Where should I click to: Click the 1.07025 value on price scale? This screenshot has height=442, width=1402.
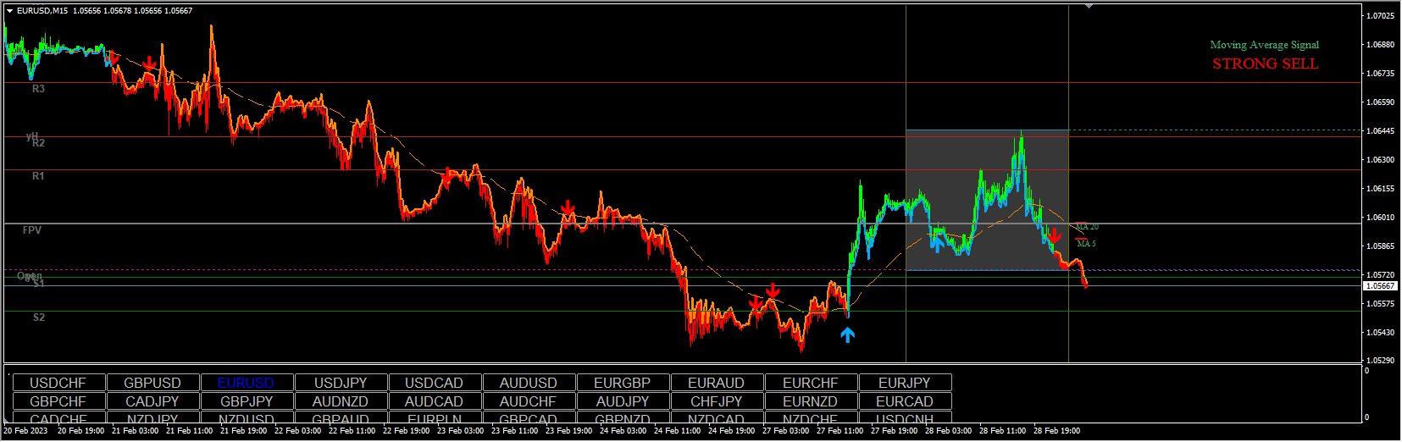(1380, 16)
